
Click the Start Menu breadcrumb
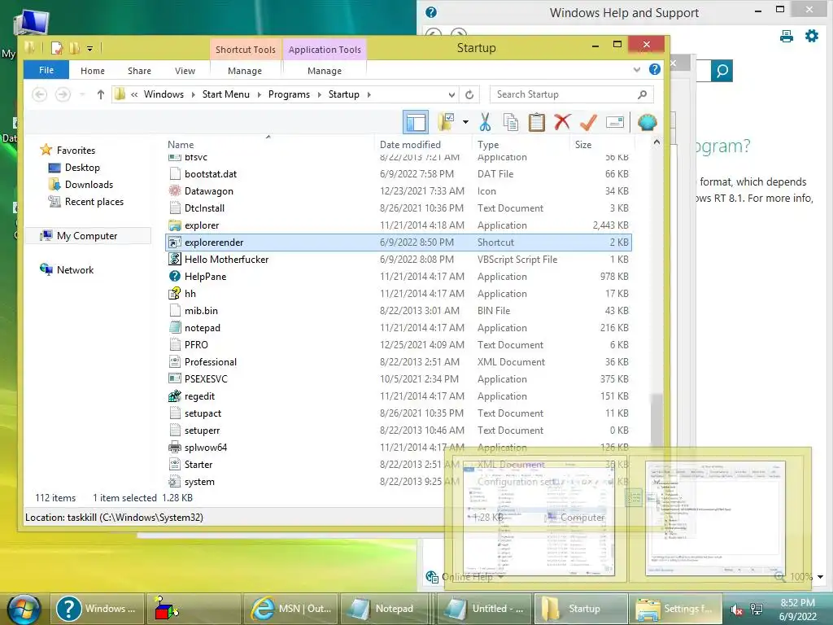[x=226, y=94]
